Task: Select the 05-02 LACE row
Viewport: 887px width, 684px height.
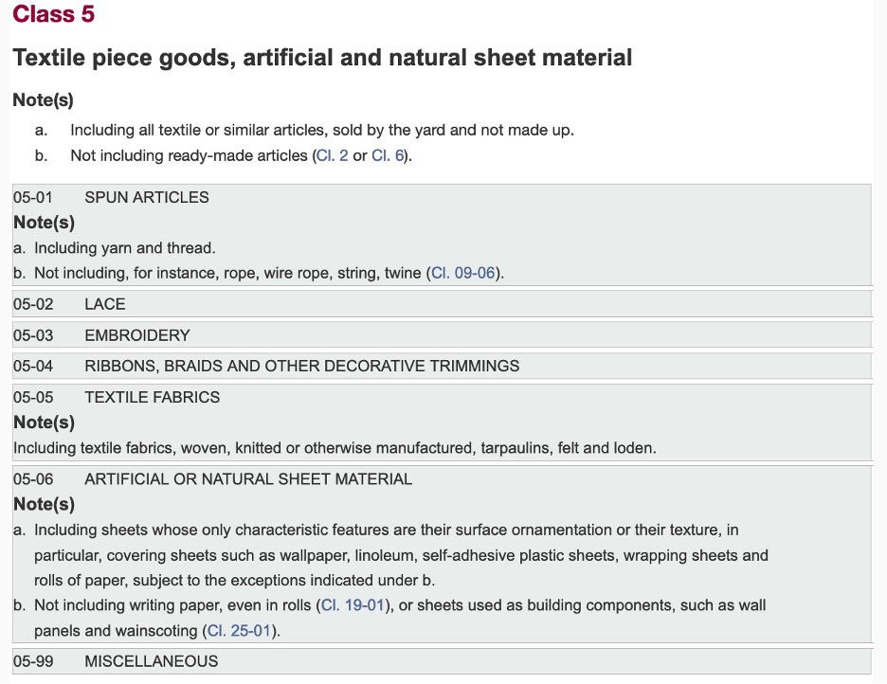Action: pyautogui.click(x=105, y=304)
